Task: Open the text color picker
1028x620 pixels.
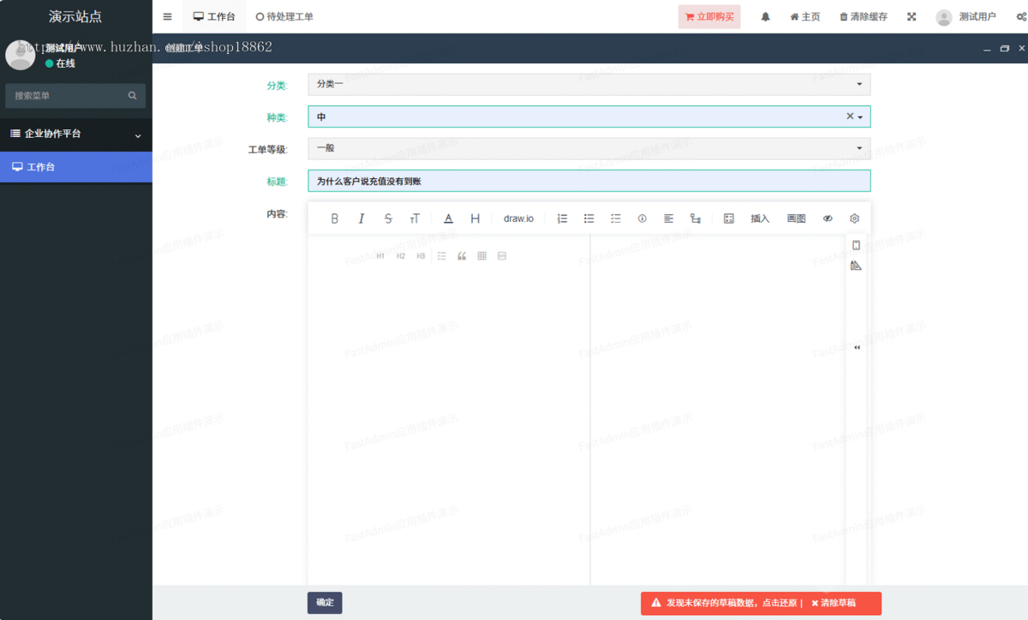Action: [448, 218]
